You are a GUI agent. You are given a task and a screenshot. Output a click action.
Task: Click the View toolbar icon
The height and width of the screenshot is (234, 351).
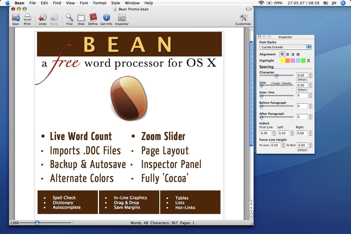pyautogui.click(x=81, y=18)
